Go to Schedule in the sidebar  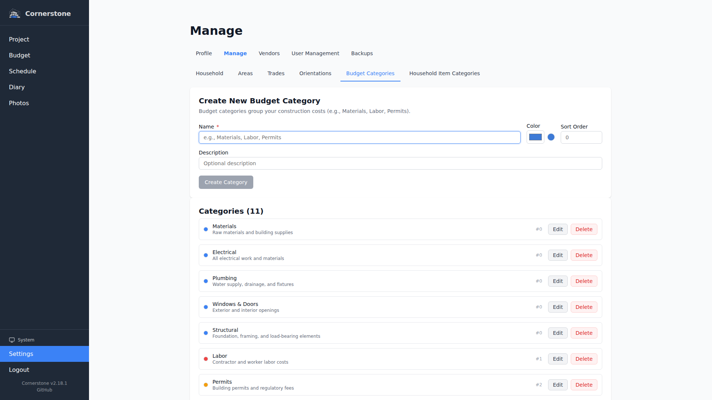(44, 71)
